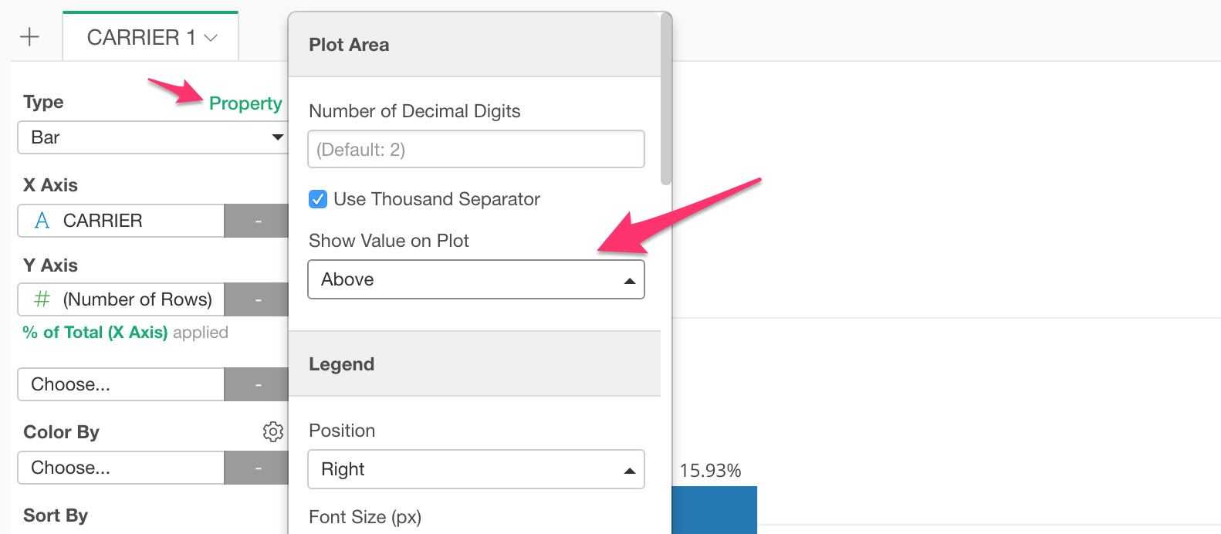
Task: Click the property panel scrollbar
Action: click(666, 100)
